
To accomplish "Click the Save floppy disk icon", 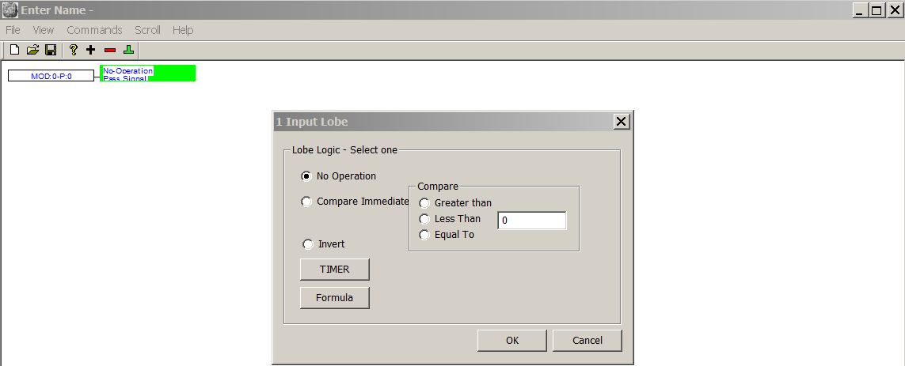I will pyautogui.click(x=51, y=51).
